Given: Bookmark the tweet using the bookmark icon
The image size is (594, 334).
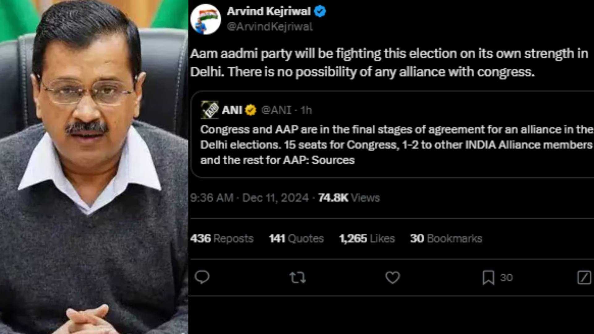Looking at the screenshot, I should [x=489, y=277].
